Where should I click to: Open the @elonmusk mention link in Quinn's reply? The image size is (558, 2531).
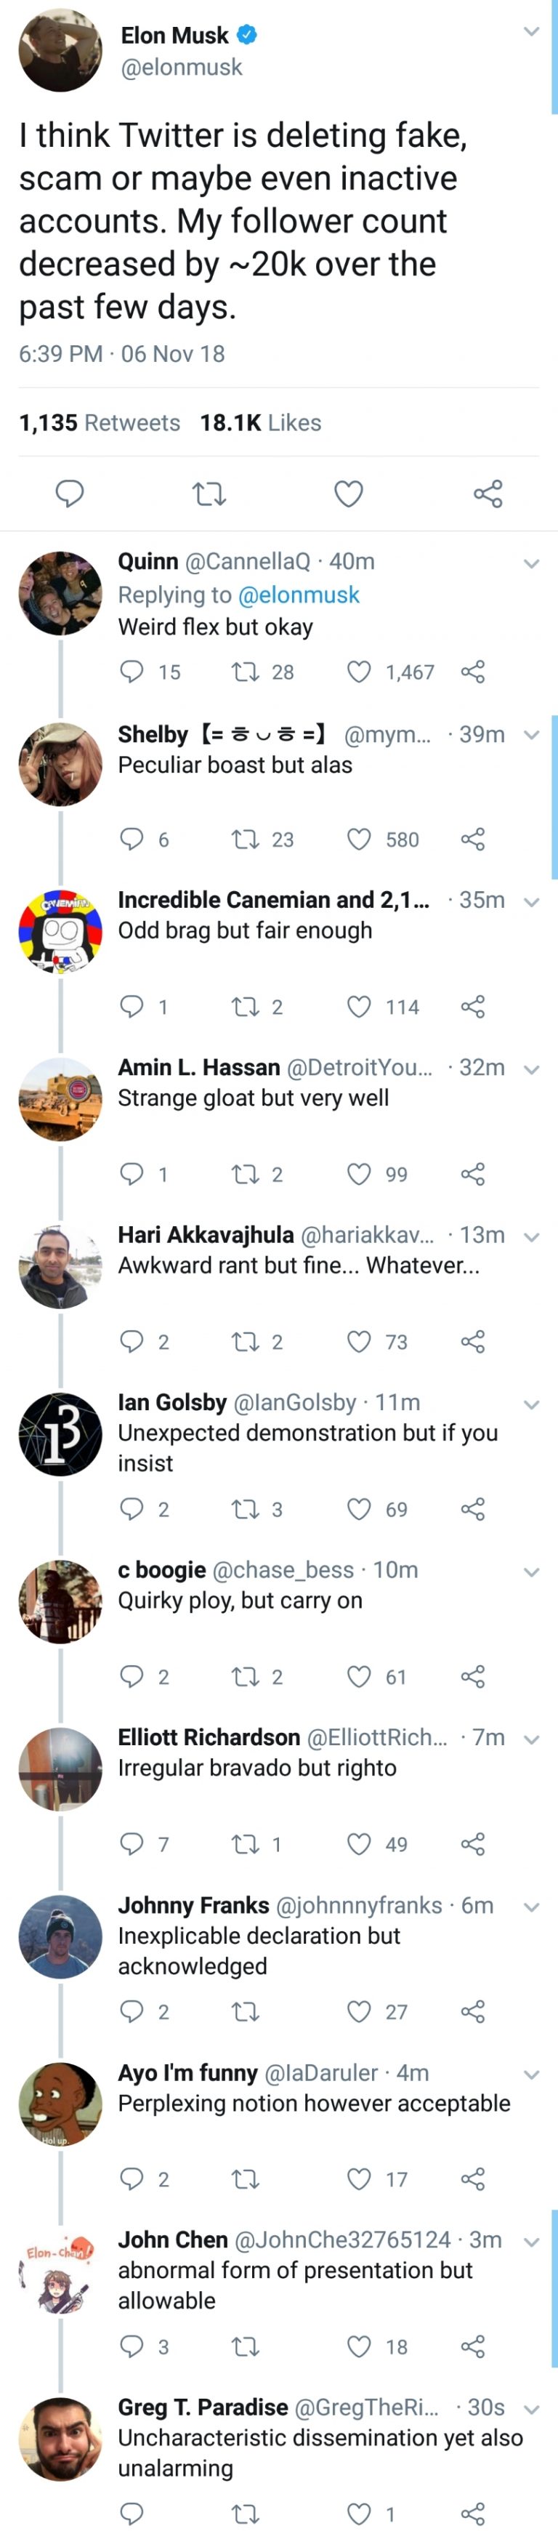pos(299,595)
